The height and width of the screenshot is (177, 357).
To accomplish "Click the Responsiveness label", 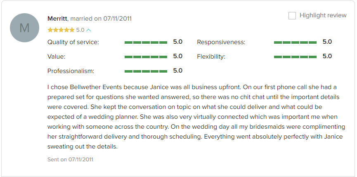I will (x=221, y=42).
